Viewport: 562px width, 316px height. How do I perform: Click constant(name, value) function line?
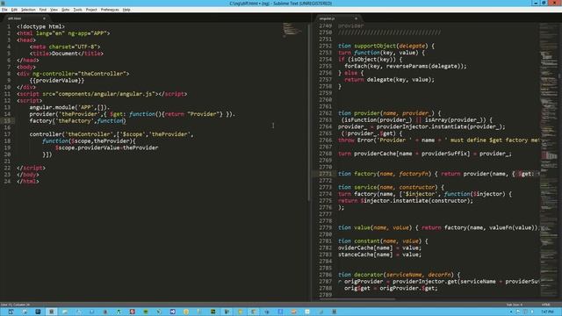383,241
